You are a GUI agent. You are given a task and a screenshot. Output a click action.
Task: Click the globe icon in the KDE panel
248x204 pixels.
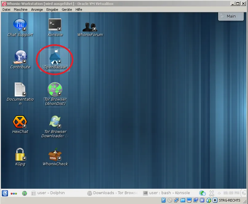[25, 193]
